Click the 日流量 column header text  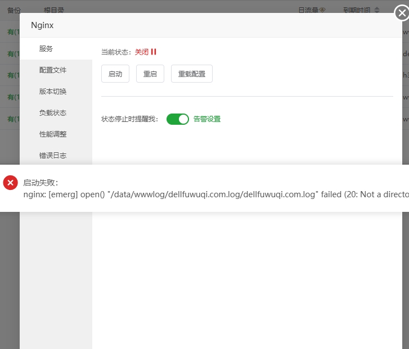[x=308, y=10]
